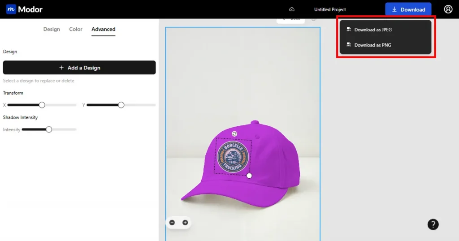Zoom out with the minus icon

[x=172, y=223]
